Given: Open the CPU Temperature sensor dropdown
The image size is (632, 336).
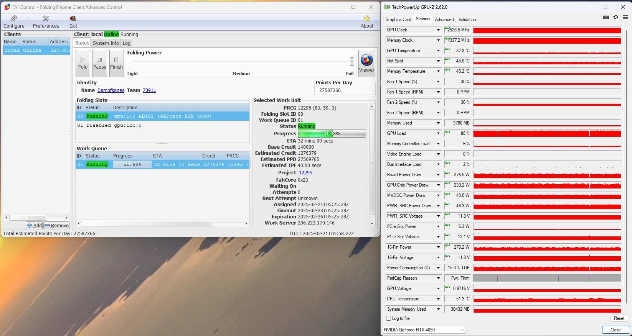Looking at the screenshot, I should (438, 299).
